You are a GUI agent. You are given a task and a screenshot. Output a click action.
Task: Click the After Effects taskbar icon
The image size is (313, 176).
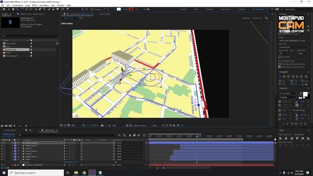tap(92, 173)
